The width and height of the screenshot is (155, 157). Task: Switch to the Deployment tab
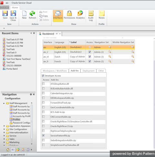88,71
